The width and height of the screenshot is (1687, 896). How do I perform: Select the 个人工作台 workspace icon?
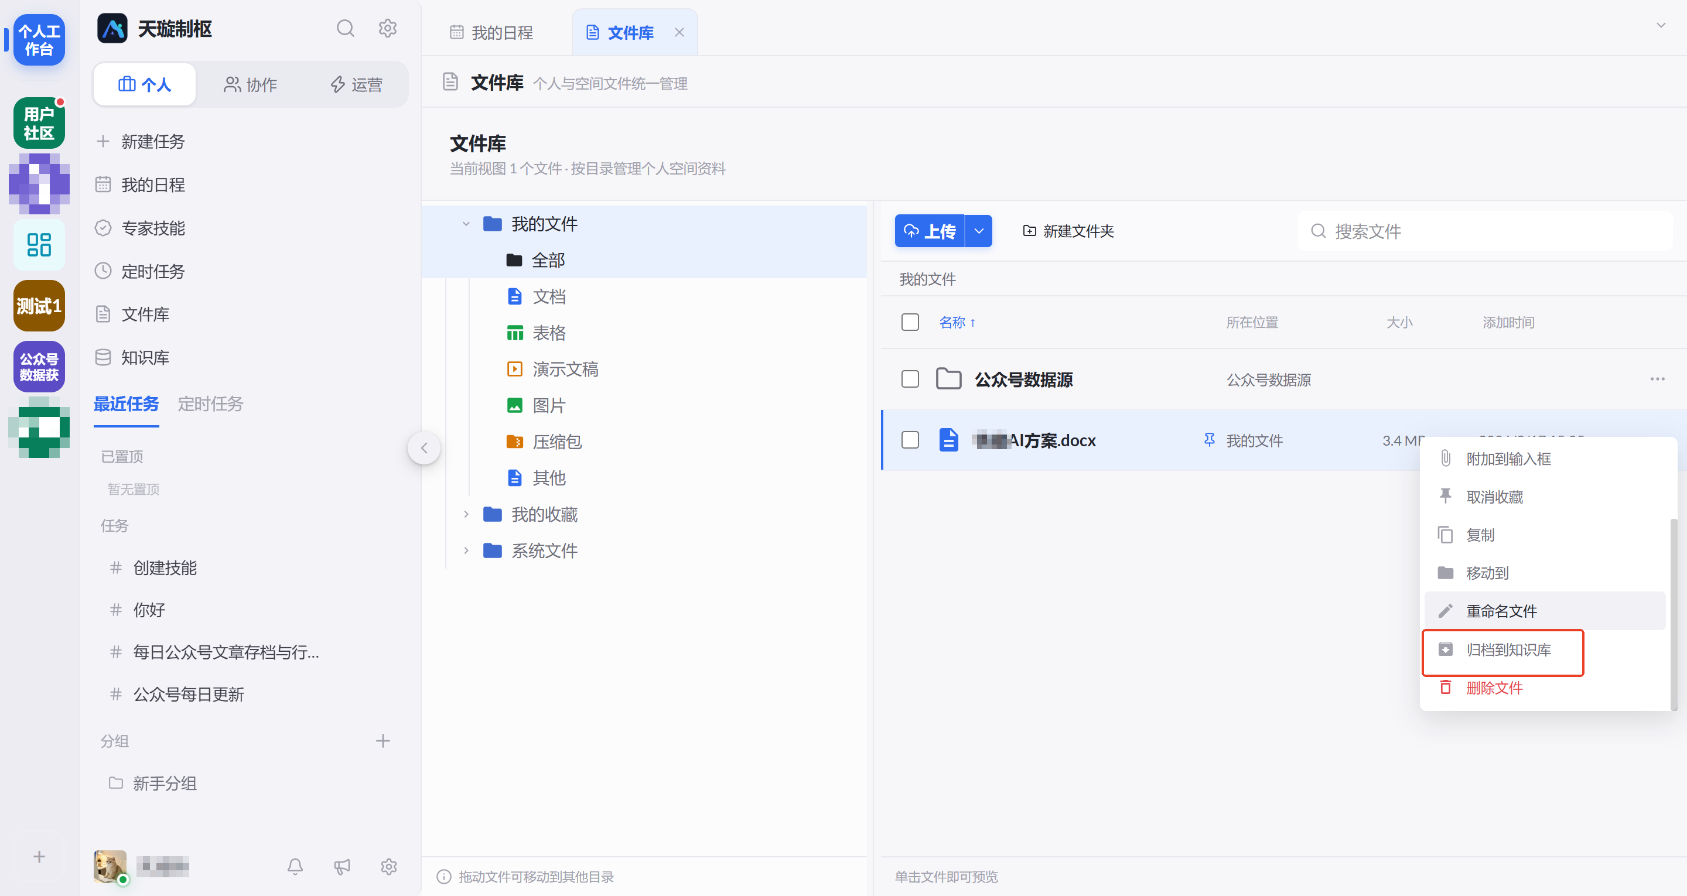click(39, 39)
